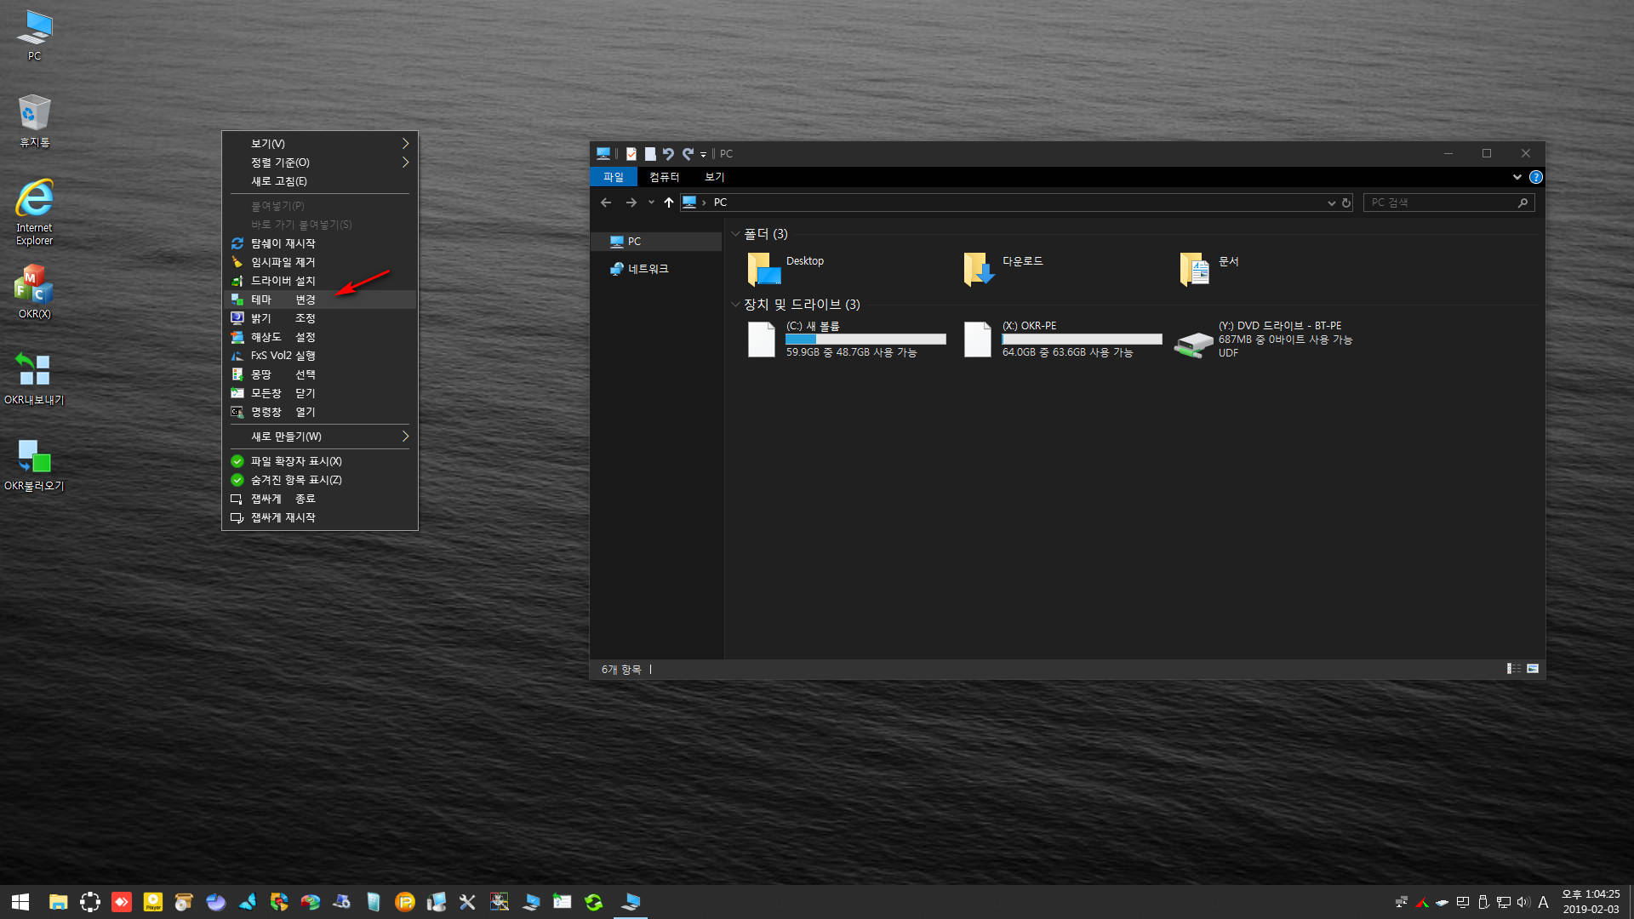This screenshot has height=919, width=1634.
Task: Choose 명령창 열기 menu entry
Action: 320,412
